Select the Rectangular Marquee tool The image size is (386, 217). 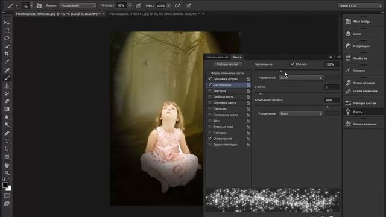tap(7, 31)
